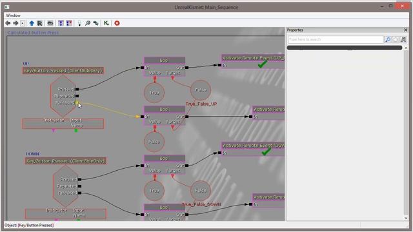The image size is (413, 232).
Task: Click the Out connector of the second Bool node
Action: point(186,117)
